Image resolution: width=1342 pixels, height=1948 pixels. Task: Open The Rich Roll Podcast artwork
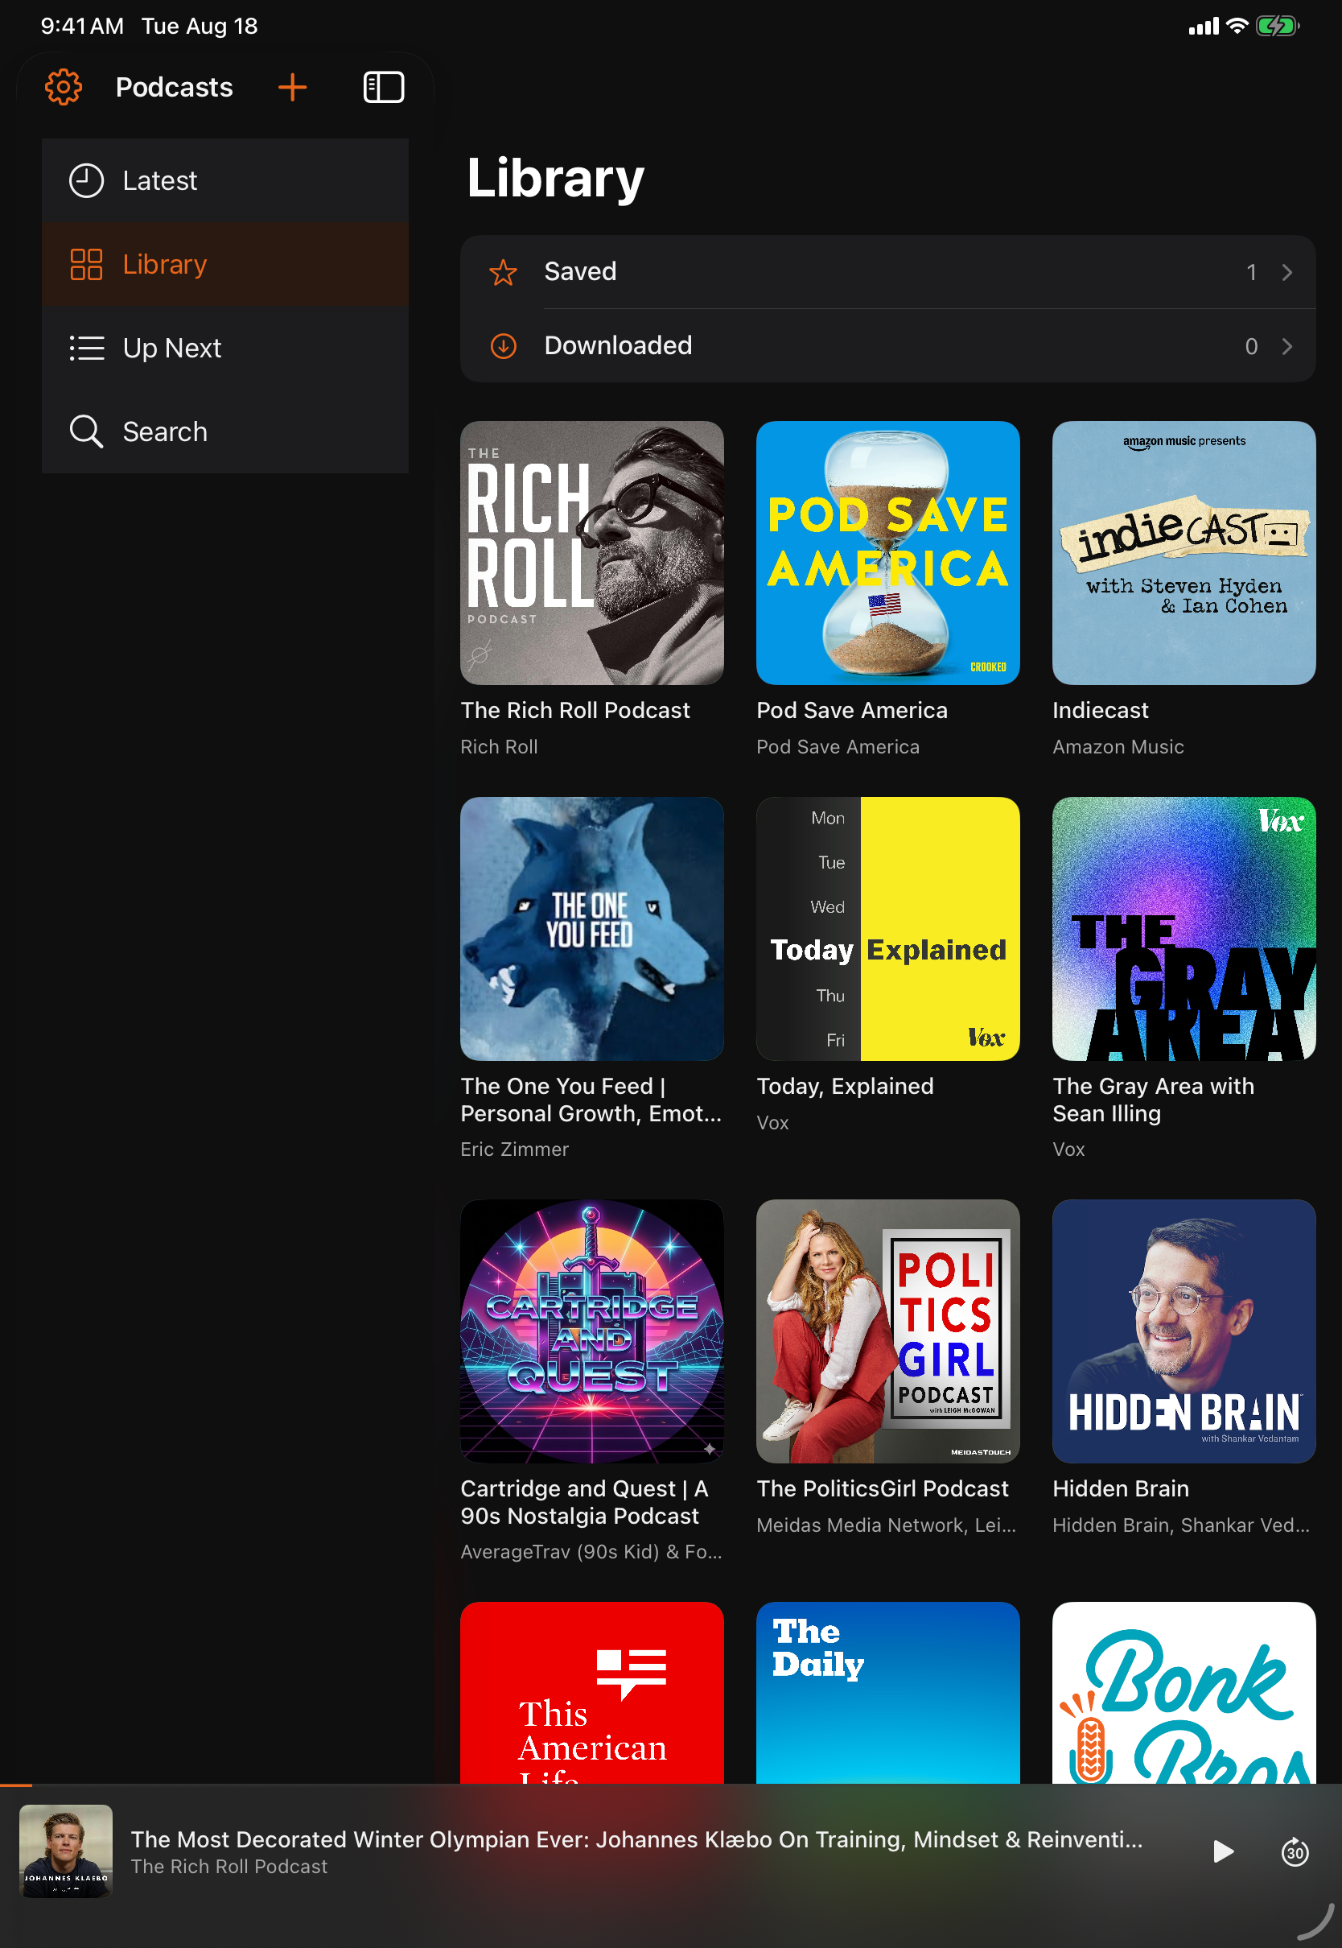point(592,553)
